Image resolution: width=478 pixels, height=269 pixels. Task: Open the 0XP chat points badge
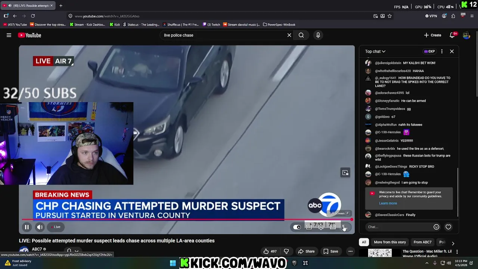pyautogui.click(x=429, y=51)
